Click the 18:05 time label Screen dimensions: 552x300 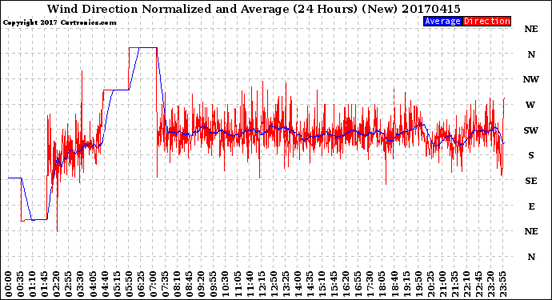pyautogui.click(x=382, y=284)
